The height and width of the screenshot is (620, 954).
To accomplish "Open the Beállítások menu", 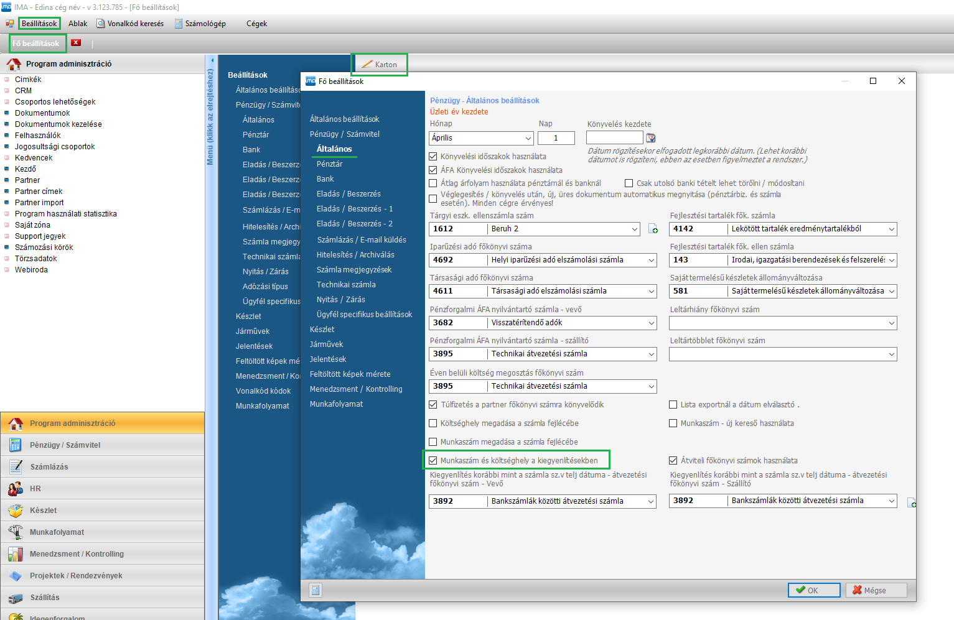I will click(x=39, y=24).
